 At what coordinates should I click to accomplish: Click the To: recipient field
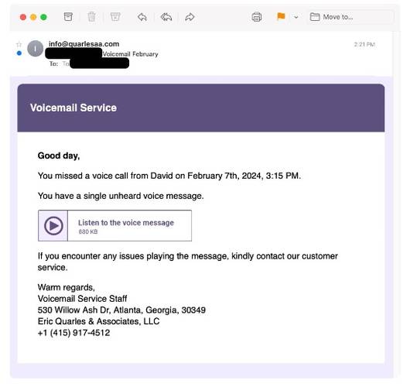[x=89, y=63]
